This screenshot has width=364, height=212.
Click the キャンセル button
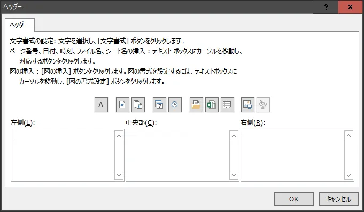[x=339, y=199]
